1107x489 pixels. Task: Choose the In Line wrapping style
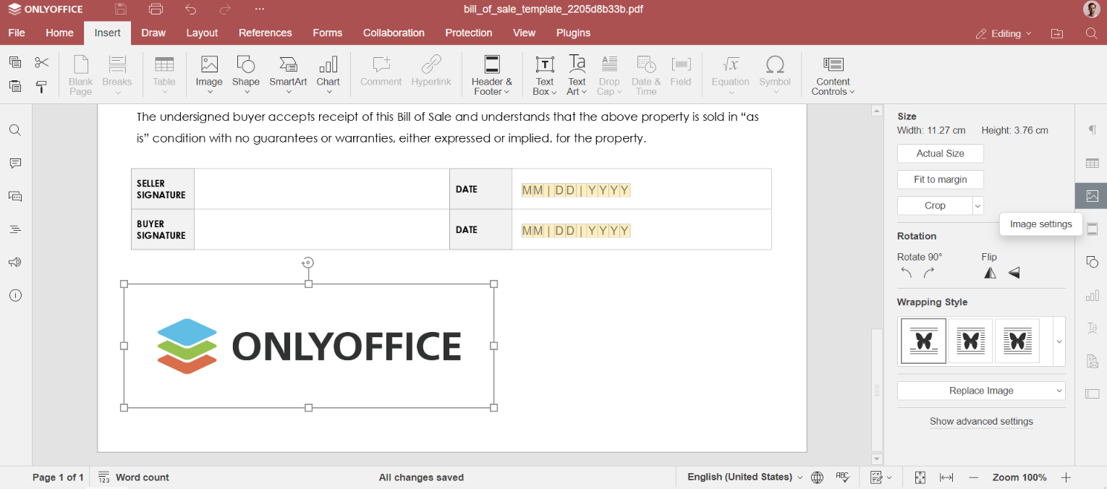[923, 341]
